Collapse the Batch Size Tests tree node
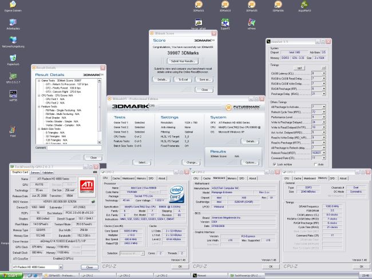 tap(39, 129)
